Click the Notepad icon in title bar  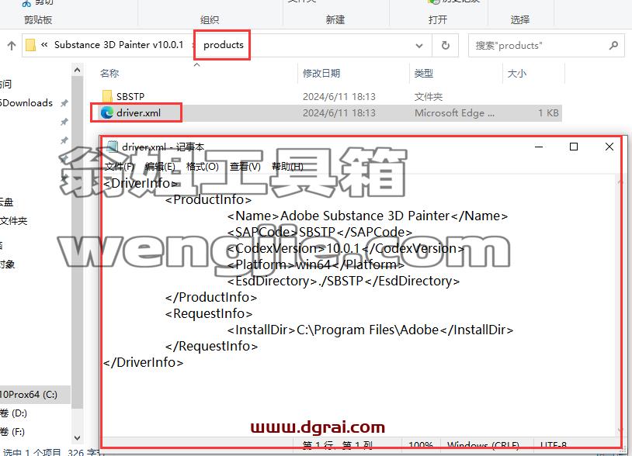click(113, 147)
